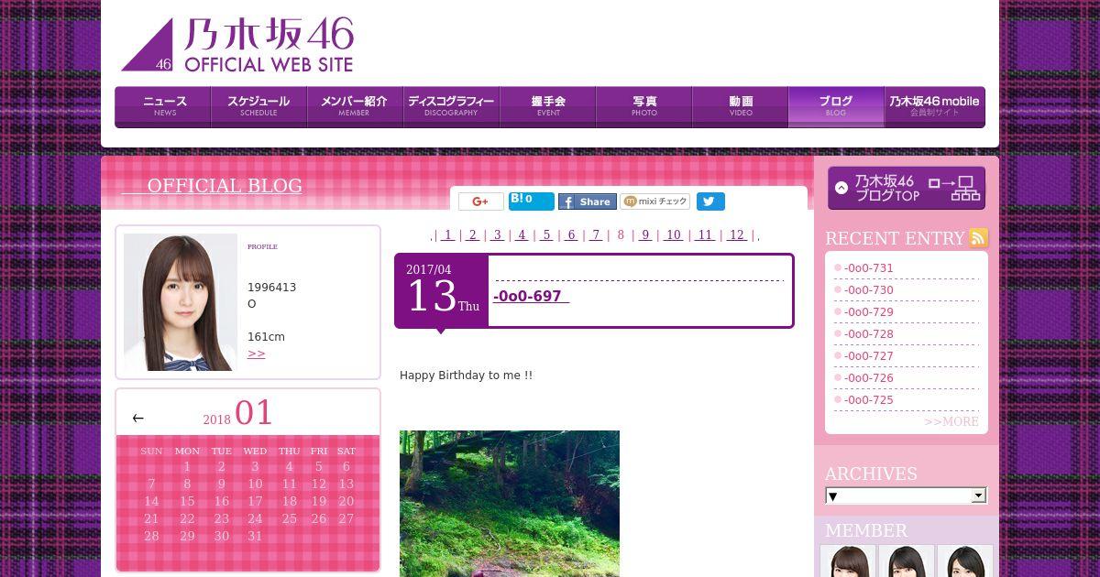The width and height of the screenshot is (1100, 577).
Task: Click the member profile photo
Action: pyautogui.click(x=181, y=302)
